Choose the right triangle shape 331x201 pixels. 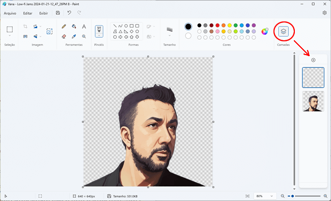[x=126, y=32]
